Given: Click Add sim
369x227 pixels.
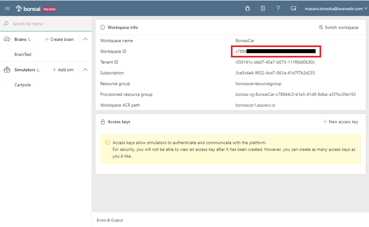Looking at the screenshot, I should click(63, 70).
